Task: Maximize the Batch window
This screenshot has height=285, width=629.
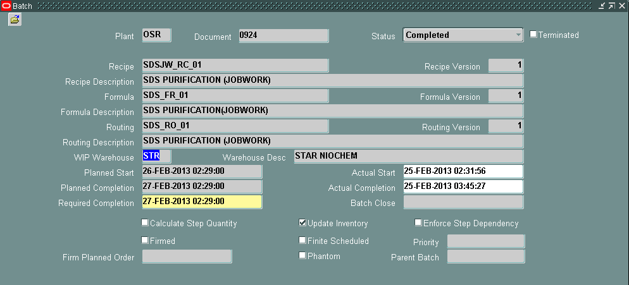Action: 612,6
